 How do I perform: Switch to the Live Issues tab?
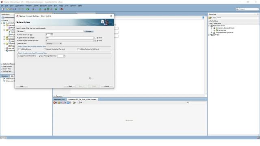click(x=82, y=99)
